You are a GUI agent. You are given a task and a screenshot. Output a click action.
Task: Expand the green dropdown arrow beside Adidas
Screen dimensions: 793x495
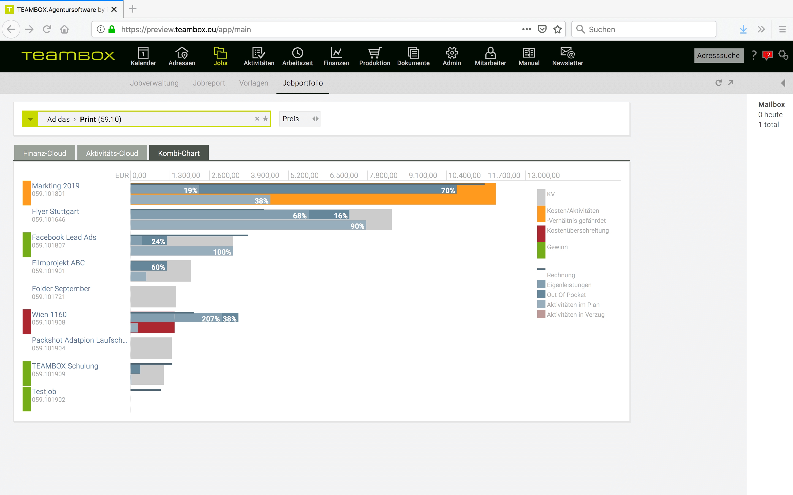tap(30, 119)
